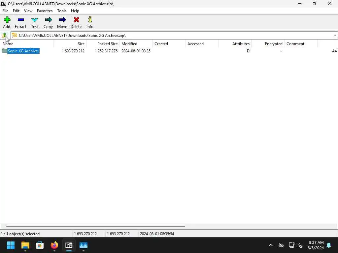Sort by Packed Size column header
The image size is (338, 253).
pyautogui.click(x=103, y=44)
